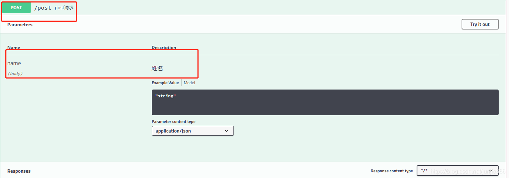The height and width of the screenshot is (178, 509).
Task: Click the 姓名 description text
Action: (157, 68)
